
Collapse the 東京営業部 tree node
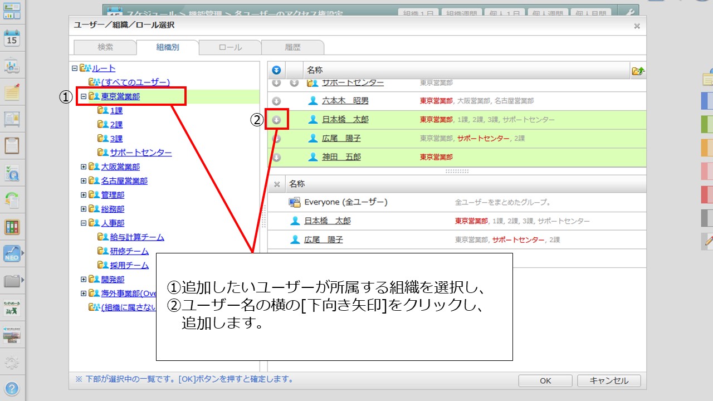84,96
